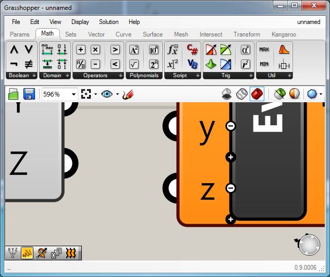Viewport: 330px width, 277px height.
Task: Open the 596% zoom level dropdown
Action: [x=74, y=94]
